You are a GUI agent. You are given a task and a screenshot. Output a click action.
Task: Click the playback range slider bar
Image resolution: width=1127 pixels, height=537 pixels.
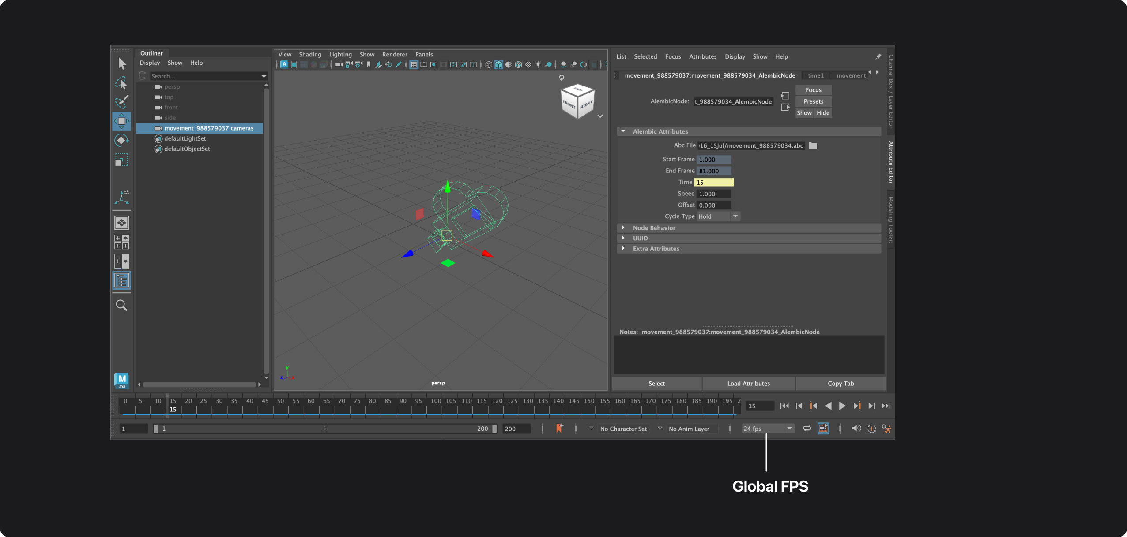coord(325,429)
